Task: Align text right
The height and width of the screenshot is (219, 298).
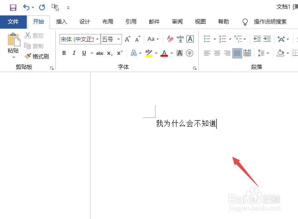Action: tap(227, 53)
